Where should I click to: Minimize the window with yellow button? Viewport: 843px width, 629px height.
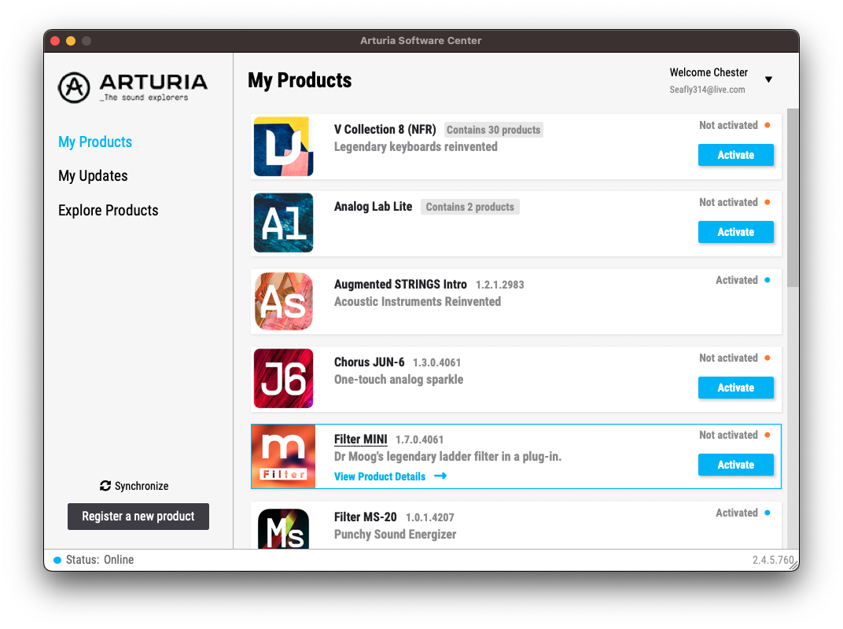(71, 41)
